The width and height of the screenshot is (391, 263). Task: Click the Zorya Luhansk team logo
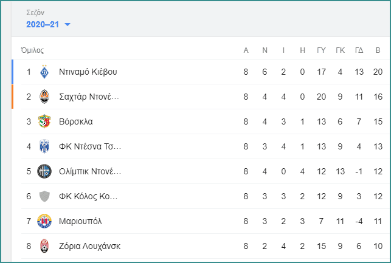coord(44,246)
